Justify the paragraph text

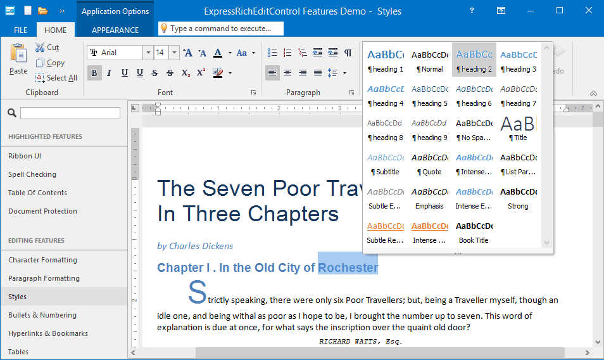pos(318,73)
